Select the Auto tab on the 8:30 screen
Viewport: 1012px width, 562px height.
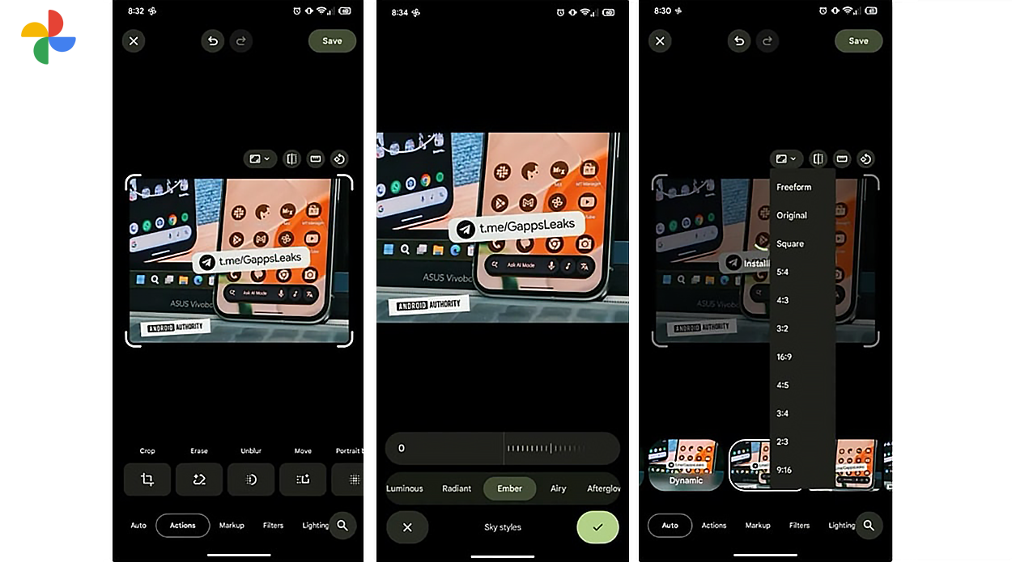tap(670, 526)
